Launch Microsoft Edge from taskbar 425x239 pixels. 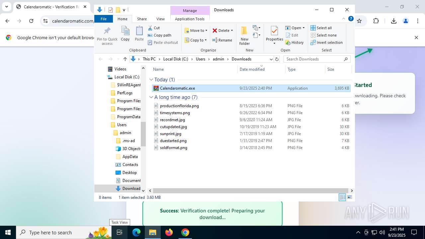(136, 232)
